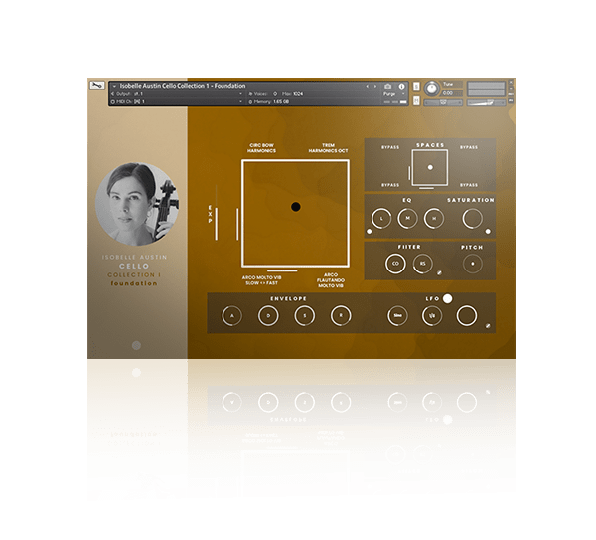Show the instrument info icon
The width and height of the screenshot is (596, 540).
[x=401, y=86]
